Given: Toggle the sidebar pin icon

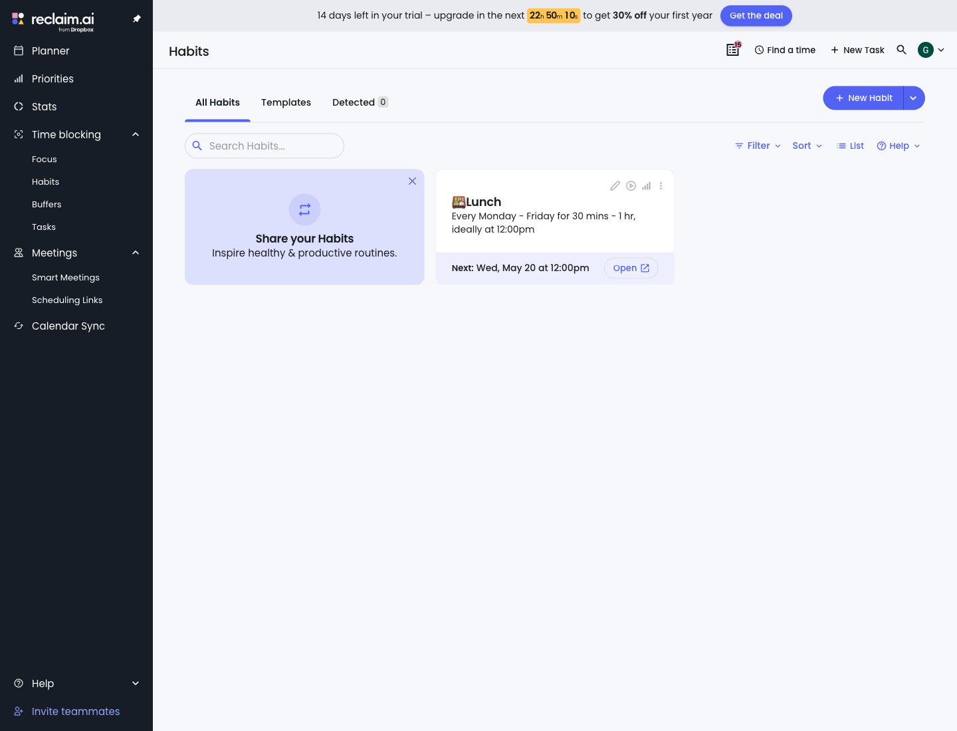Looking at the screenshot, I should click(136, 19).
